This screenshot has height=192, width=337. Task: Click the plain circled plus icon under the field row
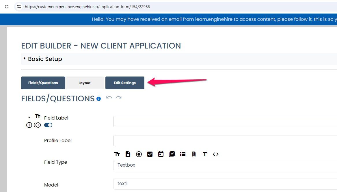(29, 125)
